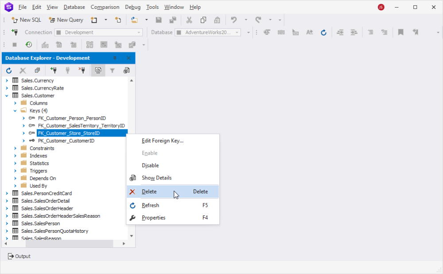Toggle the highlighted show-details button in explorer toolbar
The height and width of the screenshot is (274, 443).
[x=98, y=70]
